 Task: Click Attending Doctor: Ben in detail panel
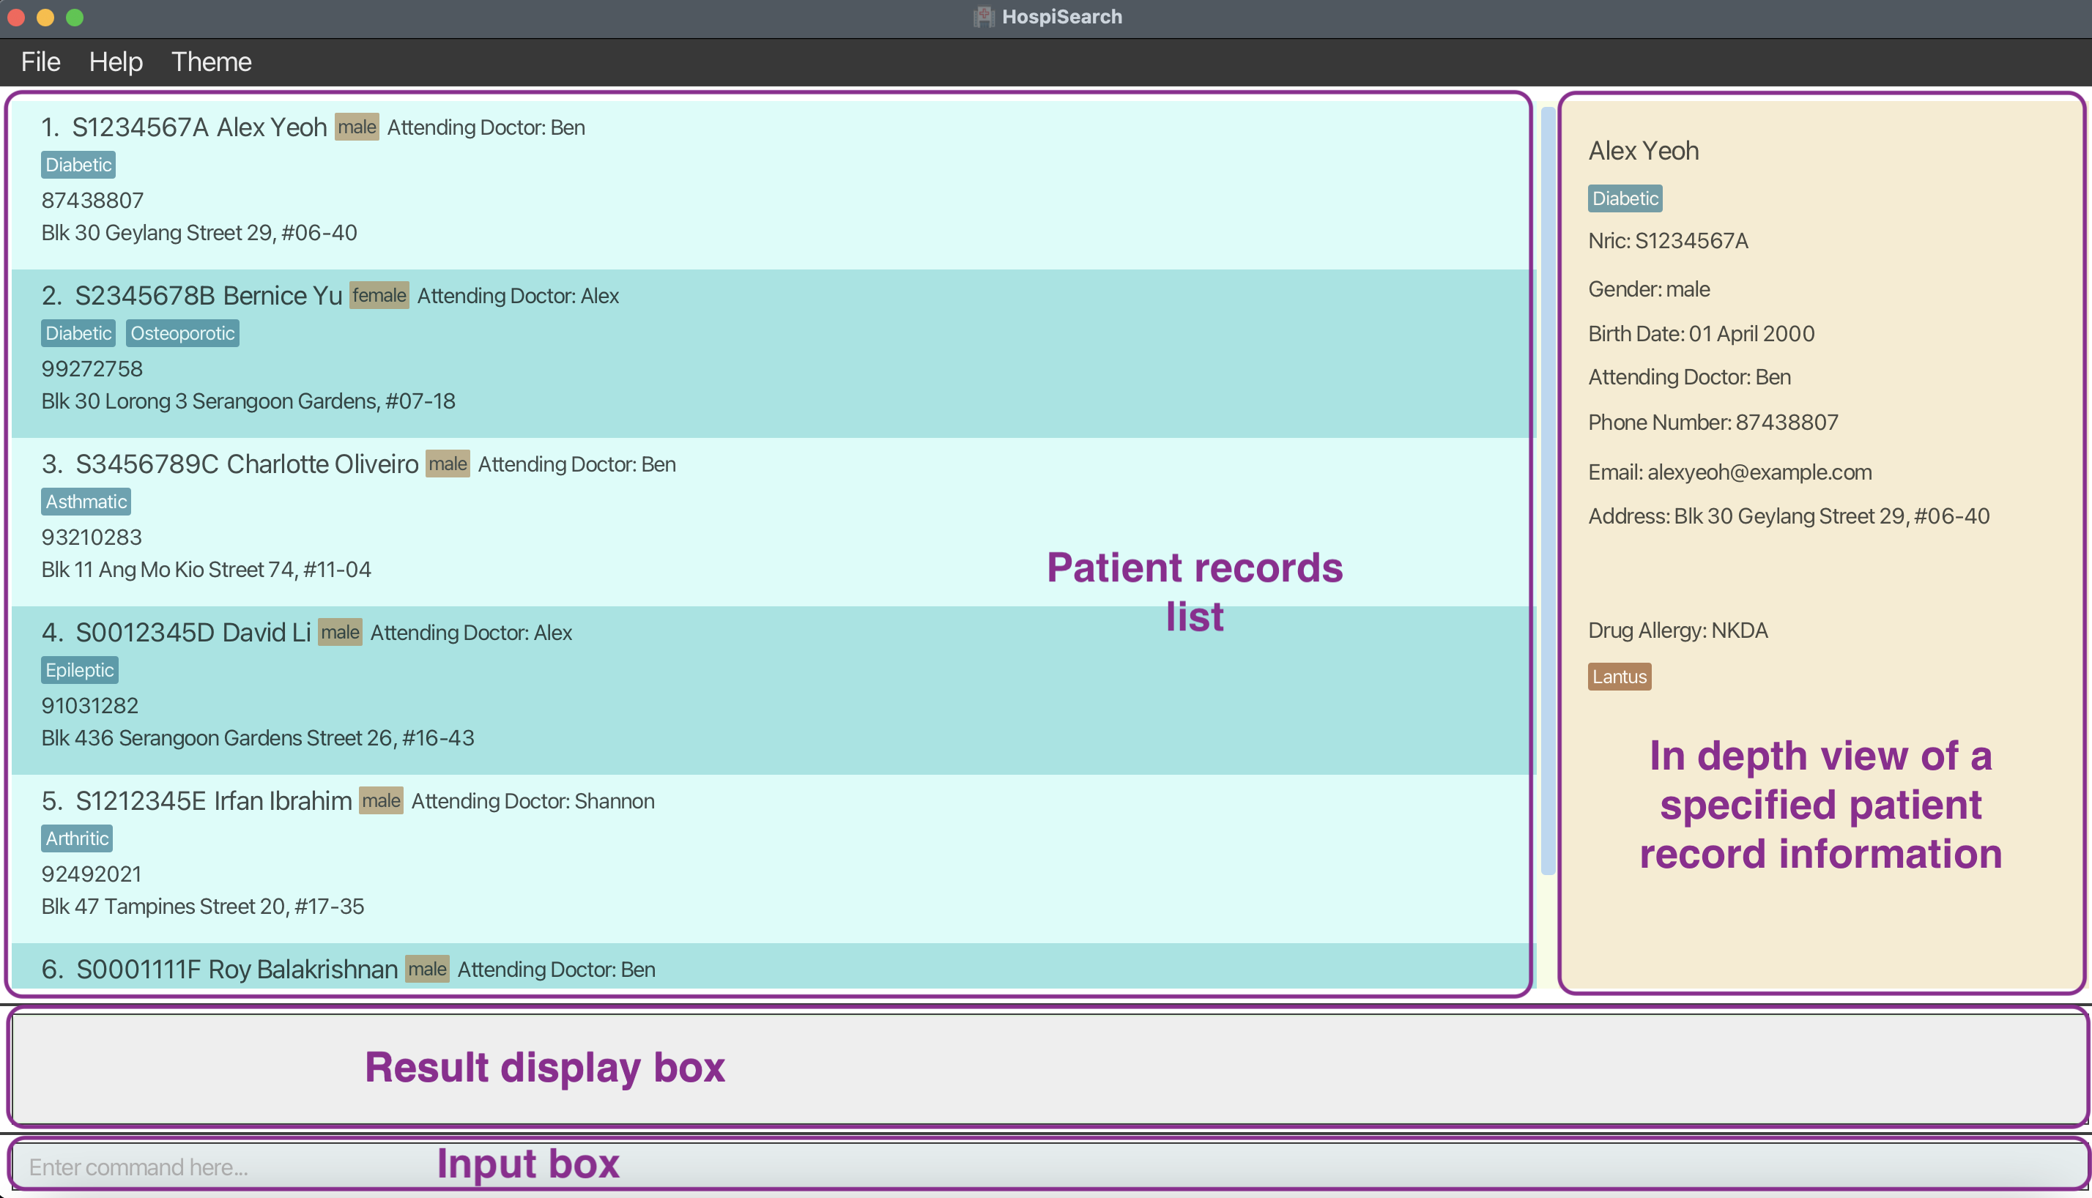pyautogui.click(x=1690, y=378)
